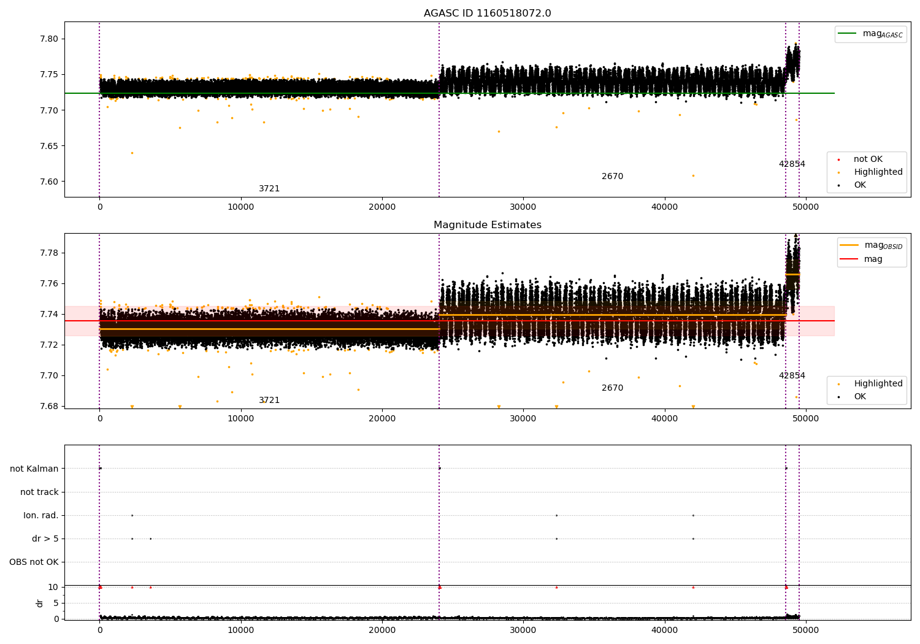Click the rotated 'dr' axis label

[40, 603]
